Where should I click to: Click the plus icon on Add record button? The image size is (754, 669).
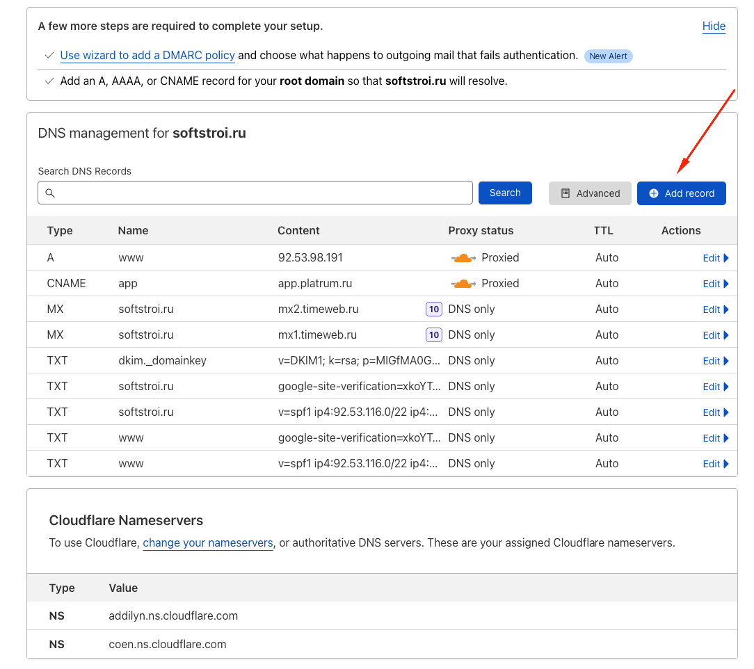654,193
